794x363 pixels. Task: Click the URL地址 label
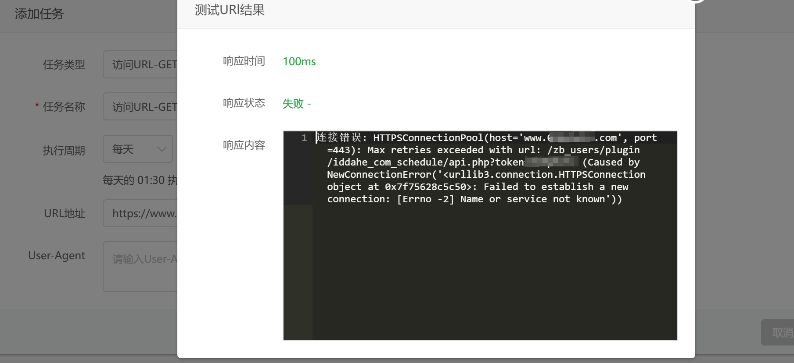[65, 214]
